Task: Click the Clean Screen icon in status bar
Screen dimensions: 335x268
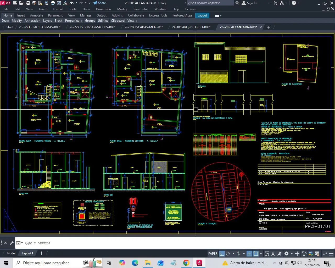Action: pyautogui.click(x=325, y=253)
